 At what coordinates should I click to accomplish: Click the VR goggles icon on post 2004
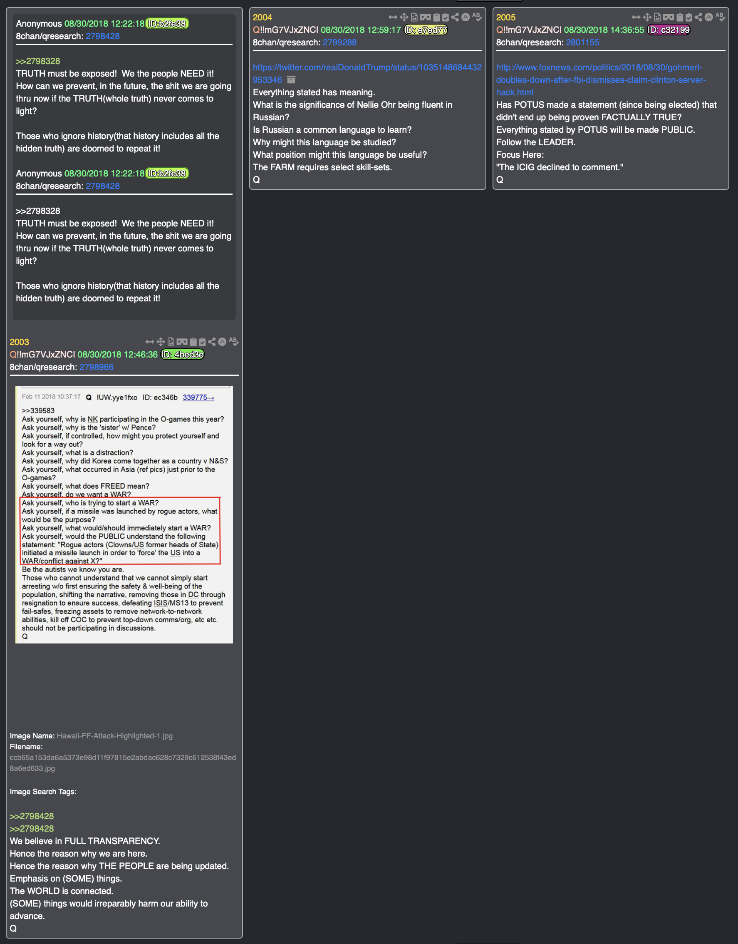tap(425, 17)
